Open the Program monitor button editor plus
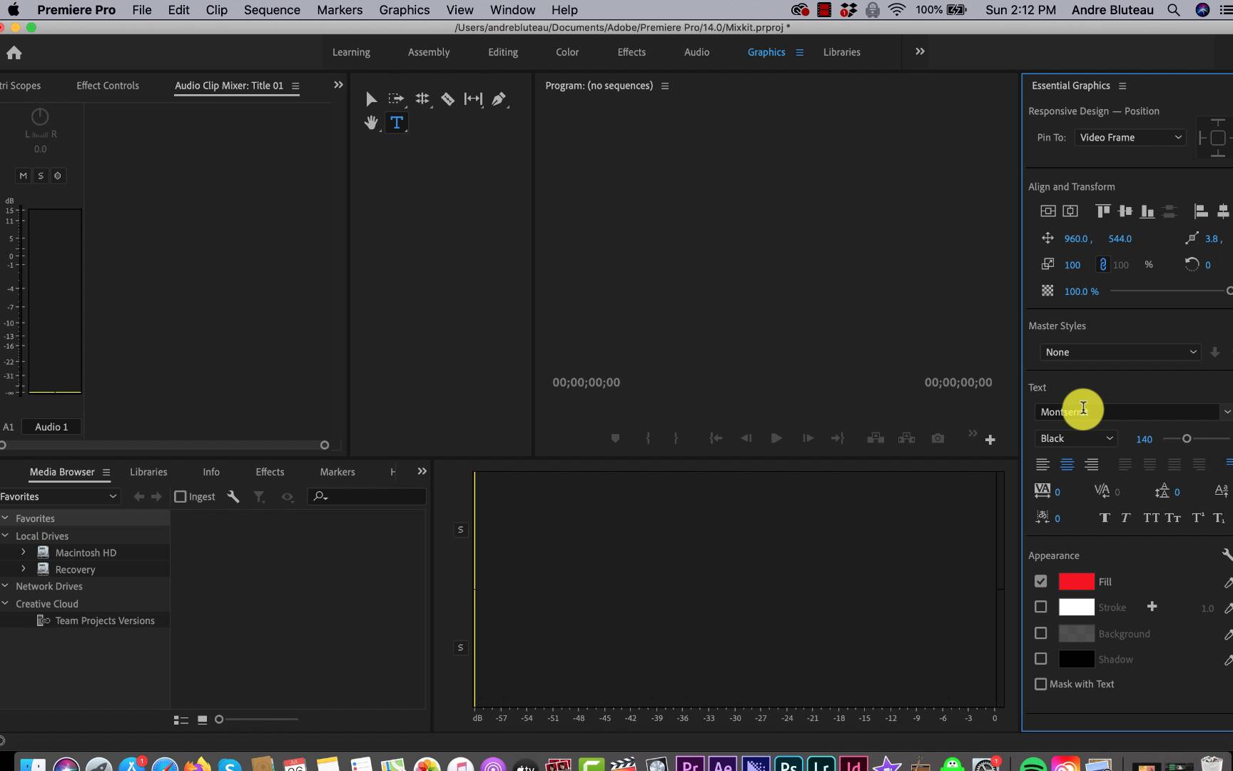This screenshot has height=771, width=1233. pos(990,440)
